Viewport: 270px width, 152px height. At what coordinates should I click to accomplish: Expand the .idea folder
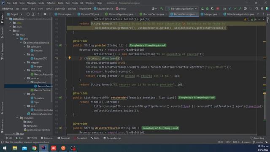(10, 23)
